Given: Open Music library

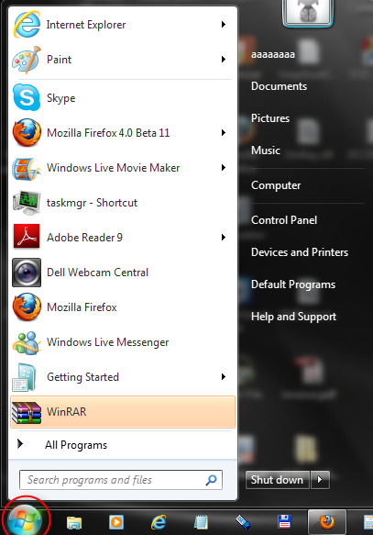Looking at the screenshot, I should tap(266, 150).
